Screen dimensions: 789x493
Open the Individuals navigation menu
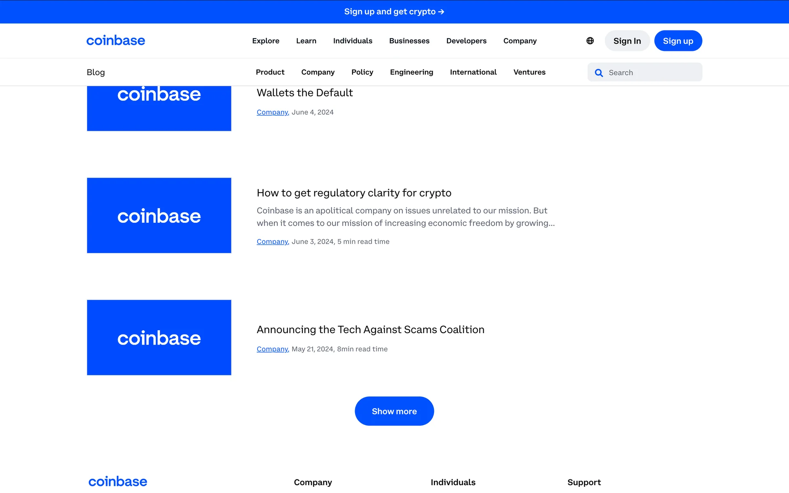pos(353,41)
